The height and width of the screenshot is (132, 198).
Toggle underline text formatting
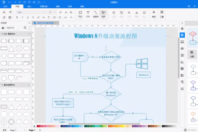27,17
